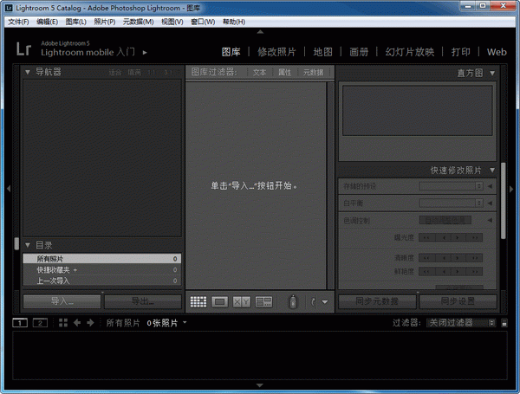Switch to the 画册 Book module

359,52
